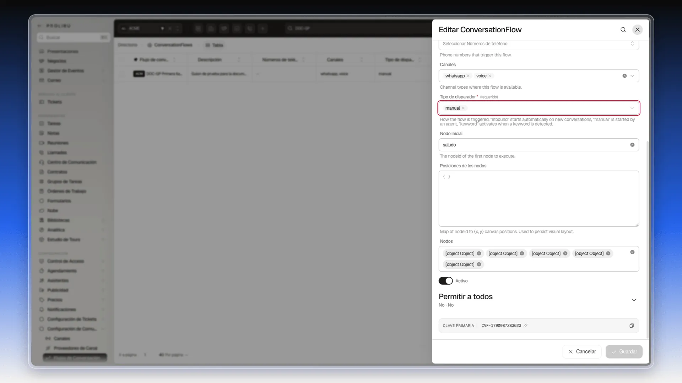Image resolution: width=682 pixels, height=383 pixels.
Task: Clear all Nodos entries
Action: pos(632,252)
